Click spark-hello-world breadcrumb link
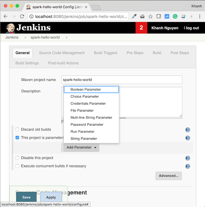The width and height of the screenshot is (205, 207). point(45,37)
